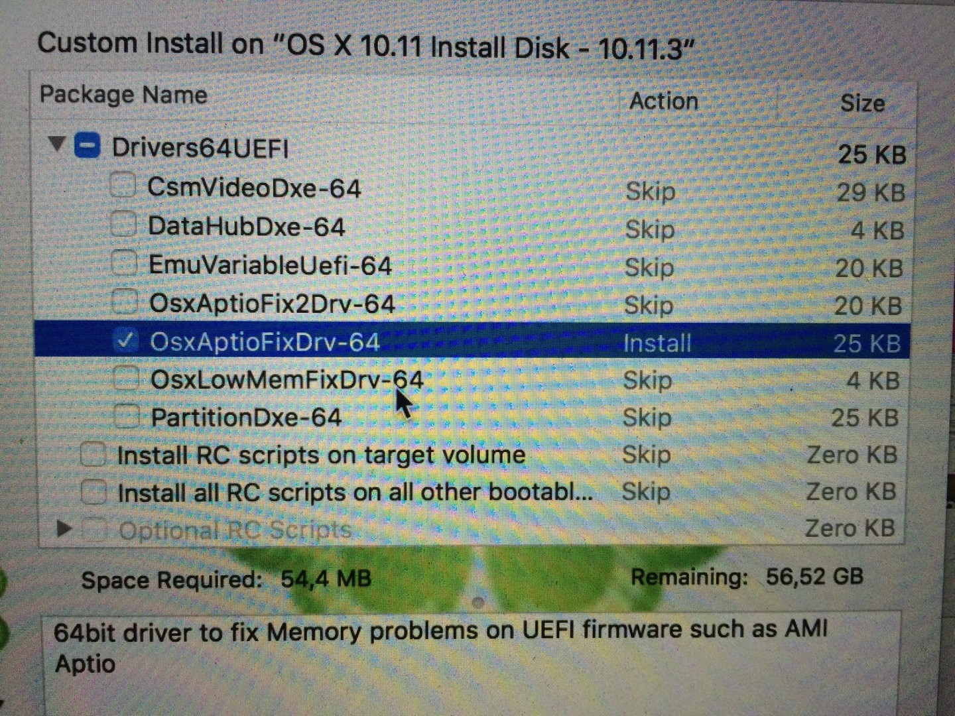955x716 pixels.
Task: Tick the OsxAptioFix2Drv-64 checkbox
Action: coord(125,302)
